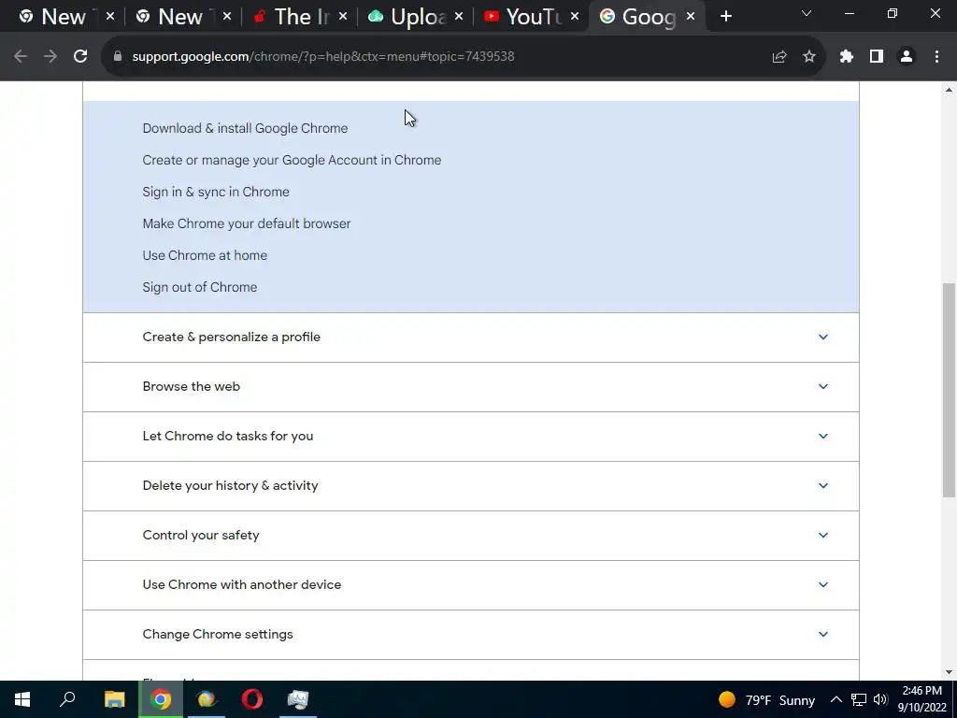Open Sign in & sync in Chrome

coord(216,192)
